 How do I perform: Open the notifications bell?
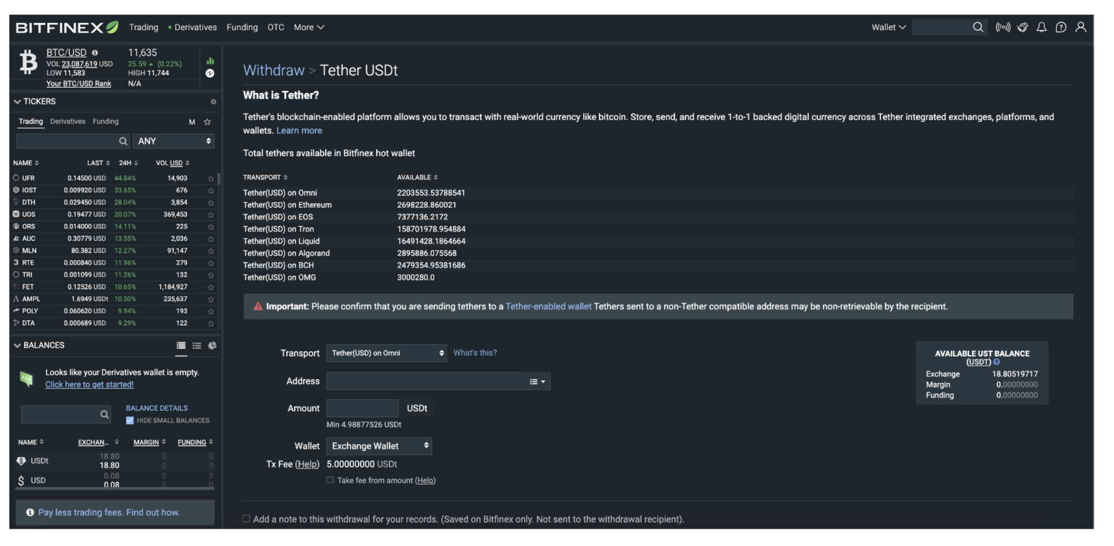[1042, 27]
